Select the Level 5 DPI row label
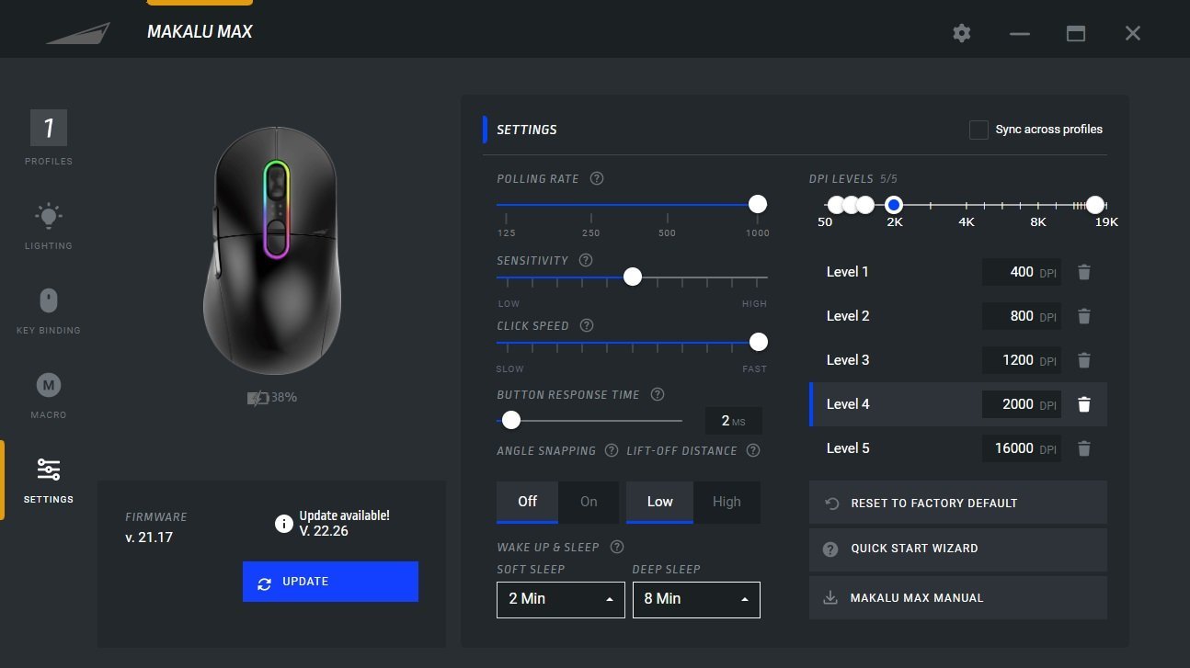Viewport: 1190px width, 668px height. [x=848, y=448]
